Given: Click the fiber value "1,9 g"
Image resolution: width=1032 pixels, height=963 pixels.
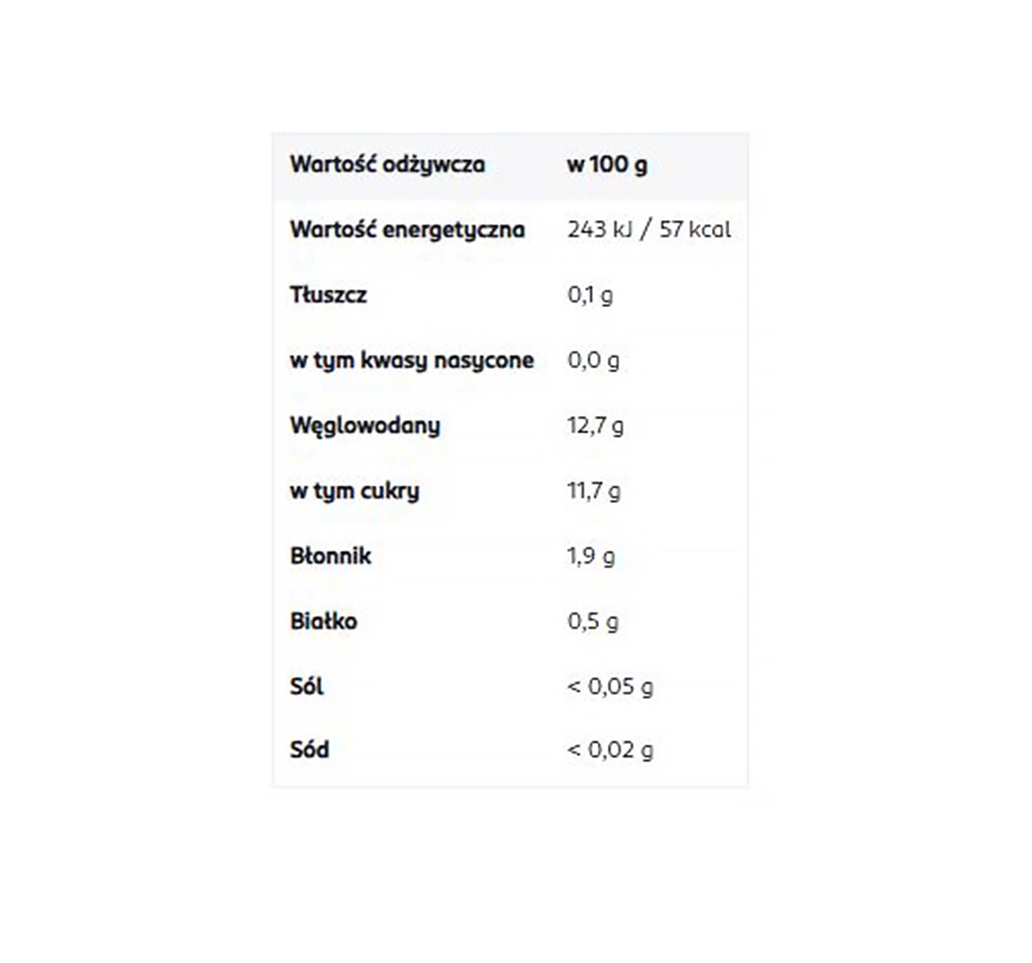Looking at the screenshot, I should coord(591,556).
